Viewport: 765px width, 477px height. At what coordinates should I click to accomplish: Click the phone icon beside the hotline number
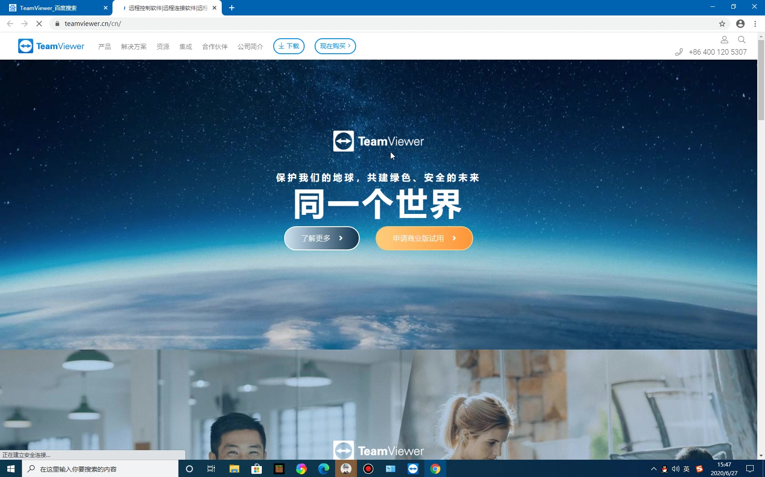point(679,52)
